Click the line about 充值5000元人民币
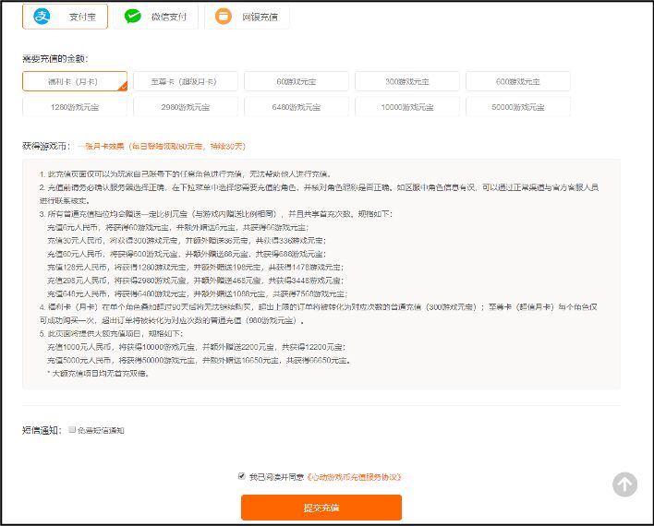Image resolution: width=654 pixels, height=526 pixels. [x=199, y=360]
